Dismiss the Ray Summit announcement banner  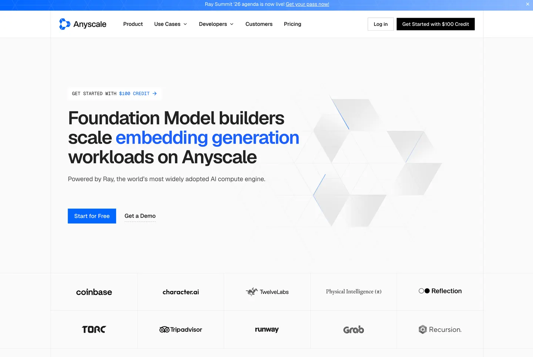[527, 4]
